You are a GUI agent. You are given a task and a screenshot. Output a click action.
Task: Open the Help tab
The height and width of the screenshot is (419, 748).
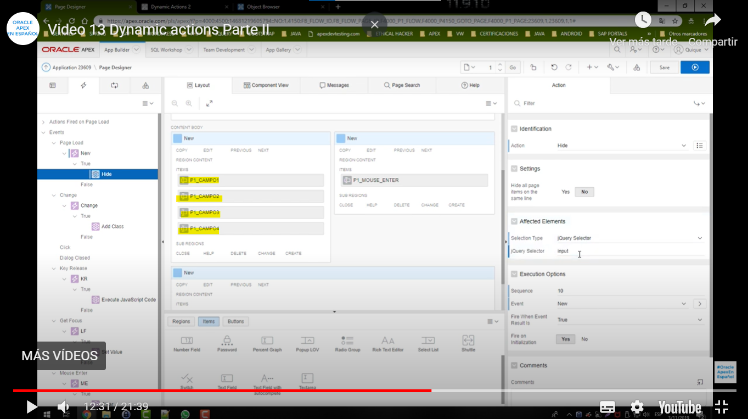click(x=470, y=85)
